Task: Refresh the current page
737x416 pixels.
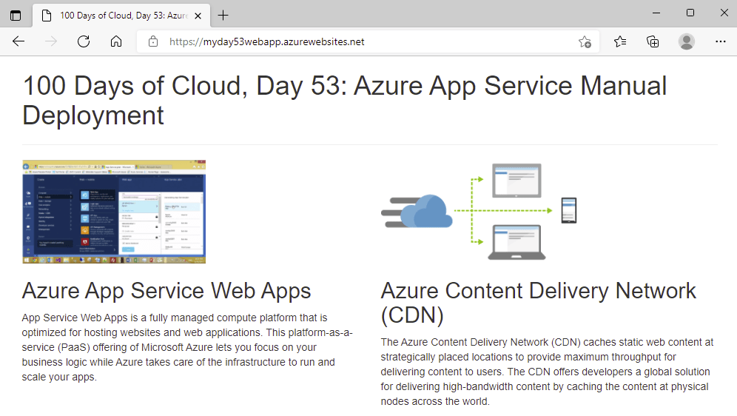Action: 84,41
